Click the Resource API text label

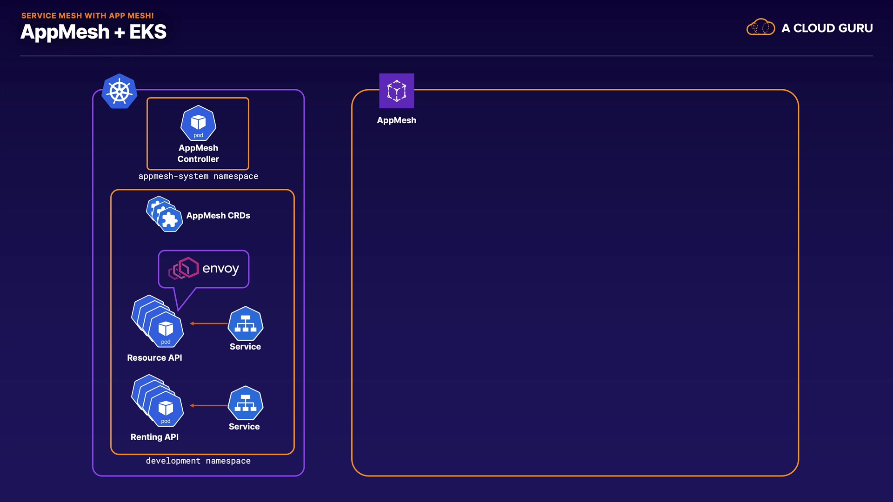[x=154, y=358]
